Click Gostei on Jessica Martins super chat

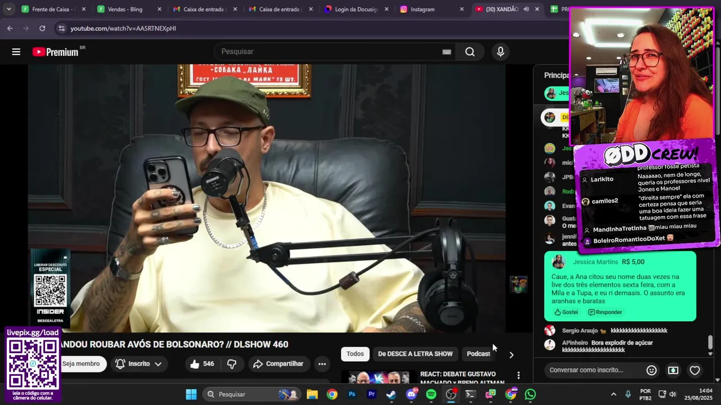click(566, 312)
